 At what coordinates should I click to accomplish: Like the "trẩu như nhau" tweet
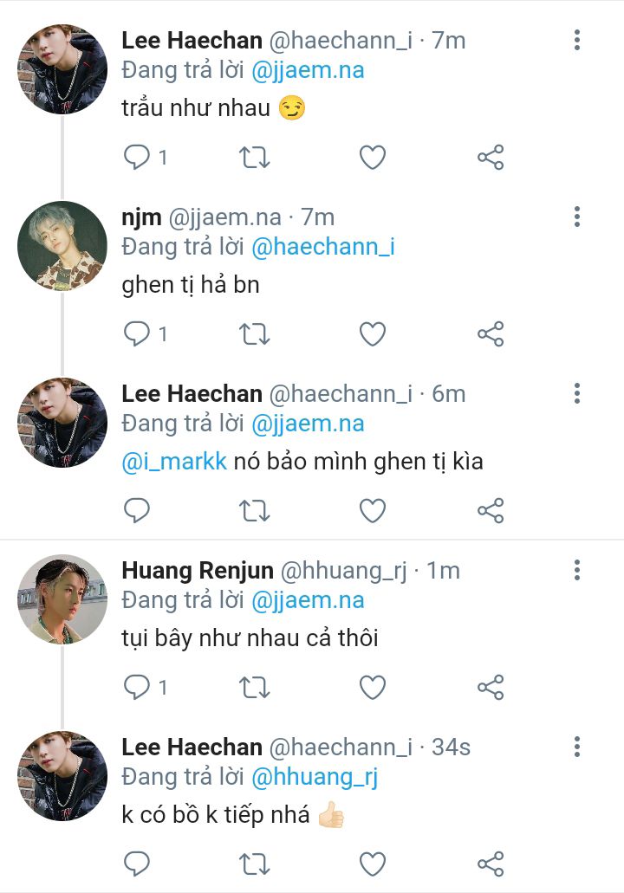pyautogui.click(x=373, y=157)
